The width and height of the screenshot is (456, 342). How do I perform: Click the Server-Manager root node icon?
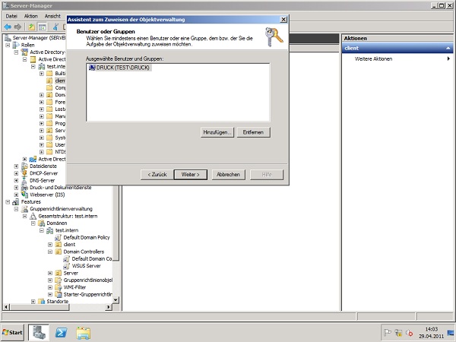pos(8,38)
